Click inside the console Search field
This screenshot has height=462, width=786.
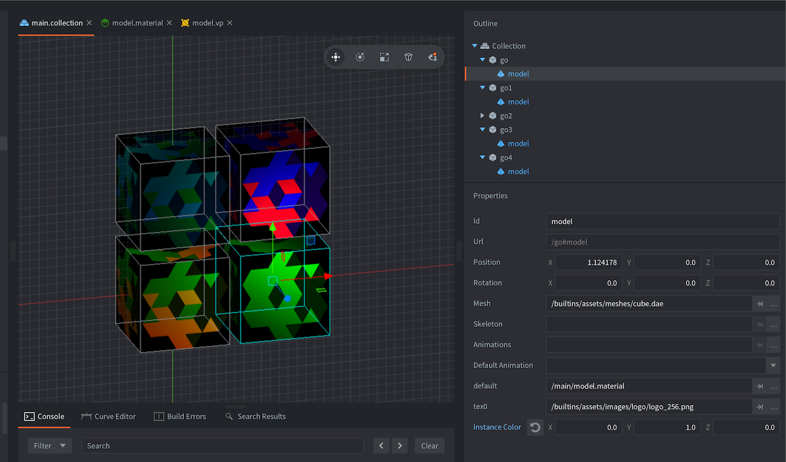(x=223, y=446)
